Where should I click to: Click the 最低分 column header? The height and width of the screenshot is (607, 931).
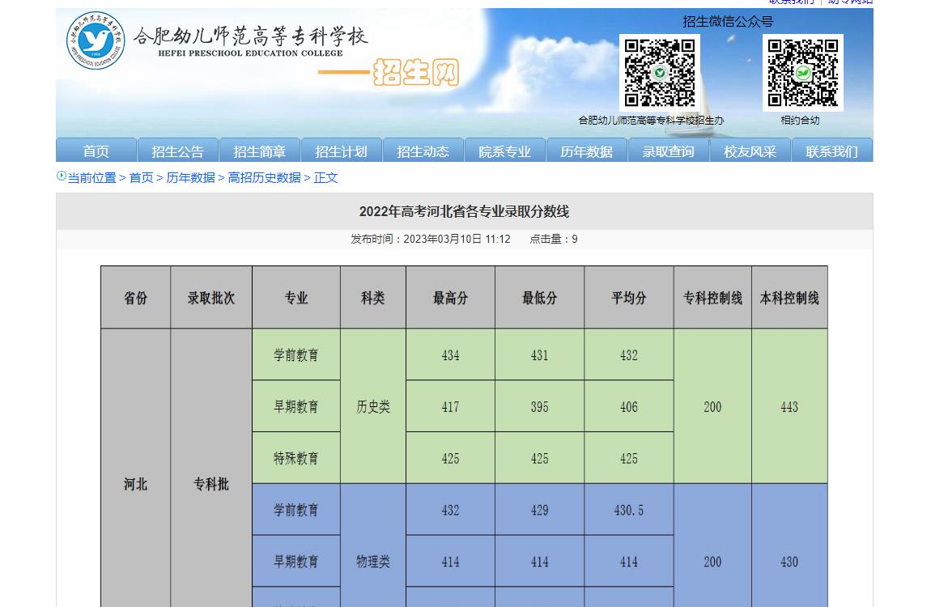pyautogui.click(x=540, y=297)
